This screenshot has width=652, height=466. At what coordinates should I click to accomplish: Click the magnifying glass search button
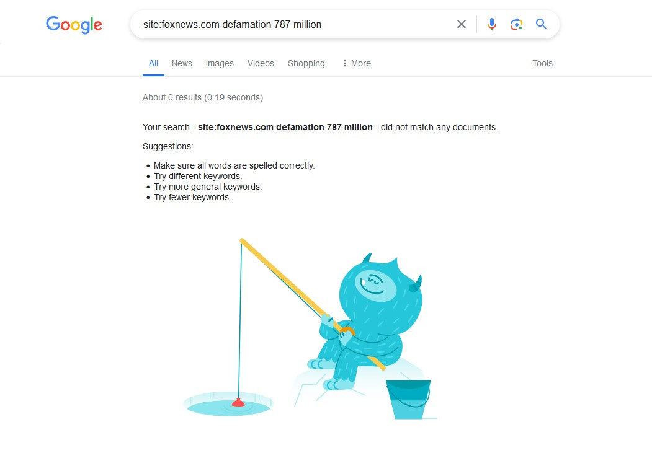[541, 24]
